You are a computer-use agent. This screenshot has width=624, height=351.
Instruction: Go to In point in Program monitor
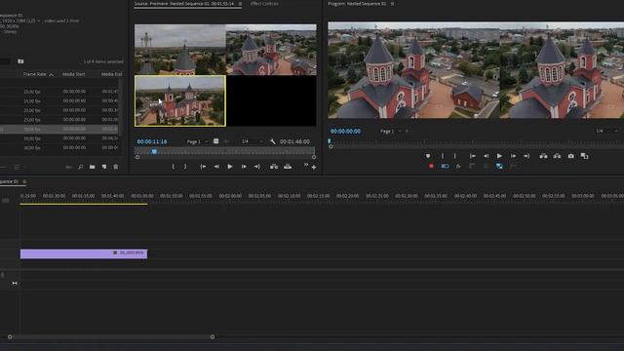click(472, 156)
